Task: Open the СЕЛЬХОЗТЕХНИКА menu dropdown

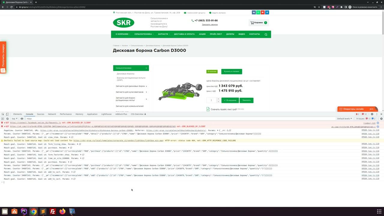Action: 144,34
